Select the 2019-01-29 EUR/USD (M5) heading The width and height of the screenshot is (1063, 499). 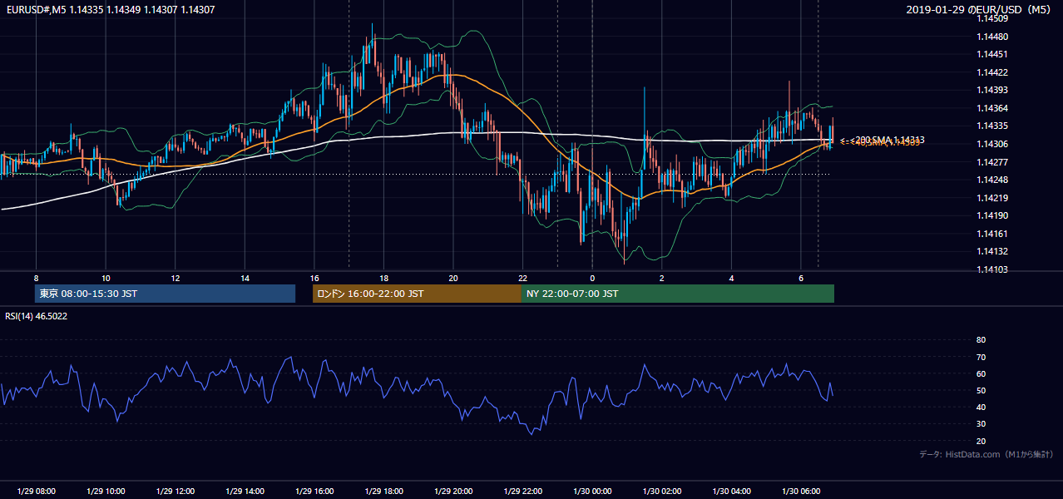pyautogui.click(x=979, y=10)
